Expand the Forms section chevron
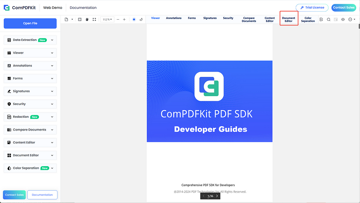Image resolution: width=360 pixels, height=203 pixels. pyautogui.click(x=52, y=78)
